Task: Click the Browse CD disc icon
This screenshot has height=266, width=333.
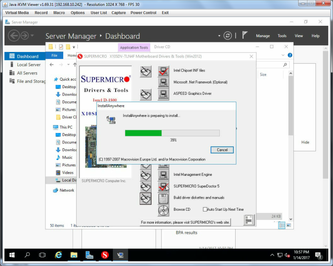Action: click(163, 210)
